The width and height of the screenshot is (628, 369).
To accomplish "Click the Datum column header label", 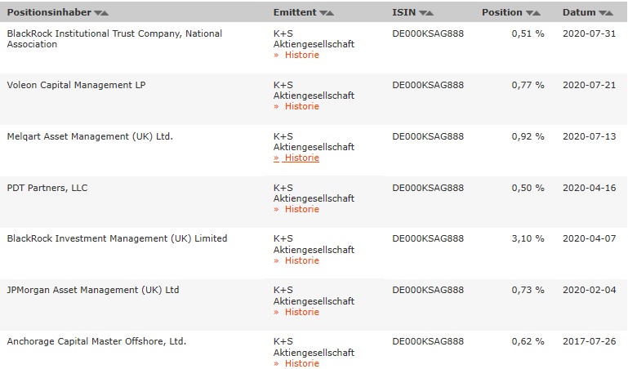I will [579, 13].
